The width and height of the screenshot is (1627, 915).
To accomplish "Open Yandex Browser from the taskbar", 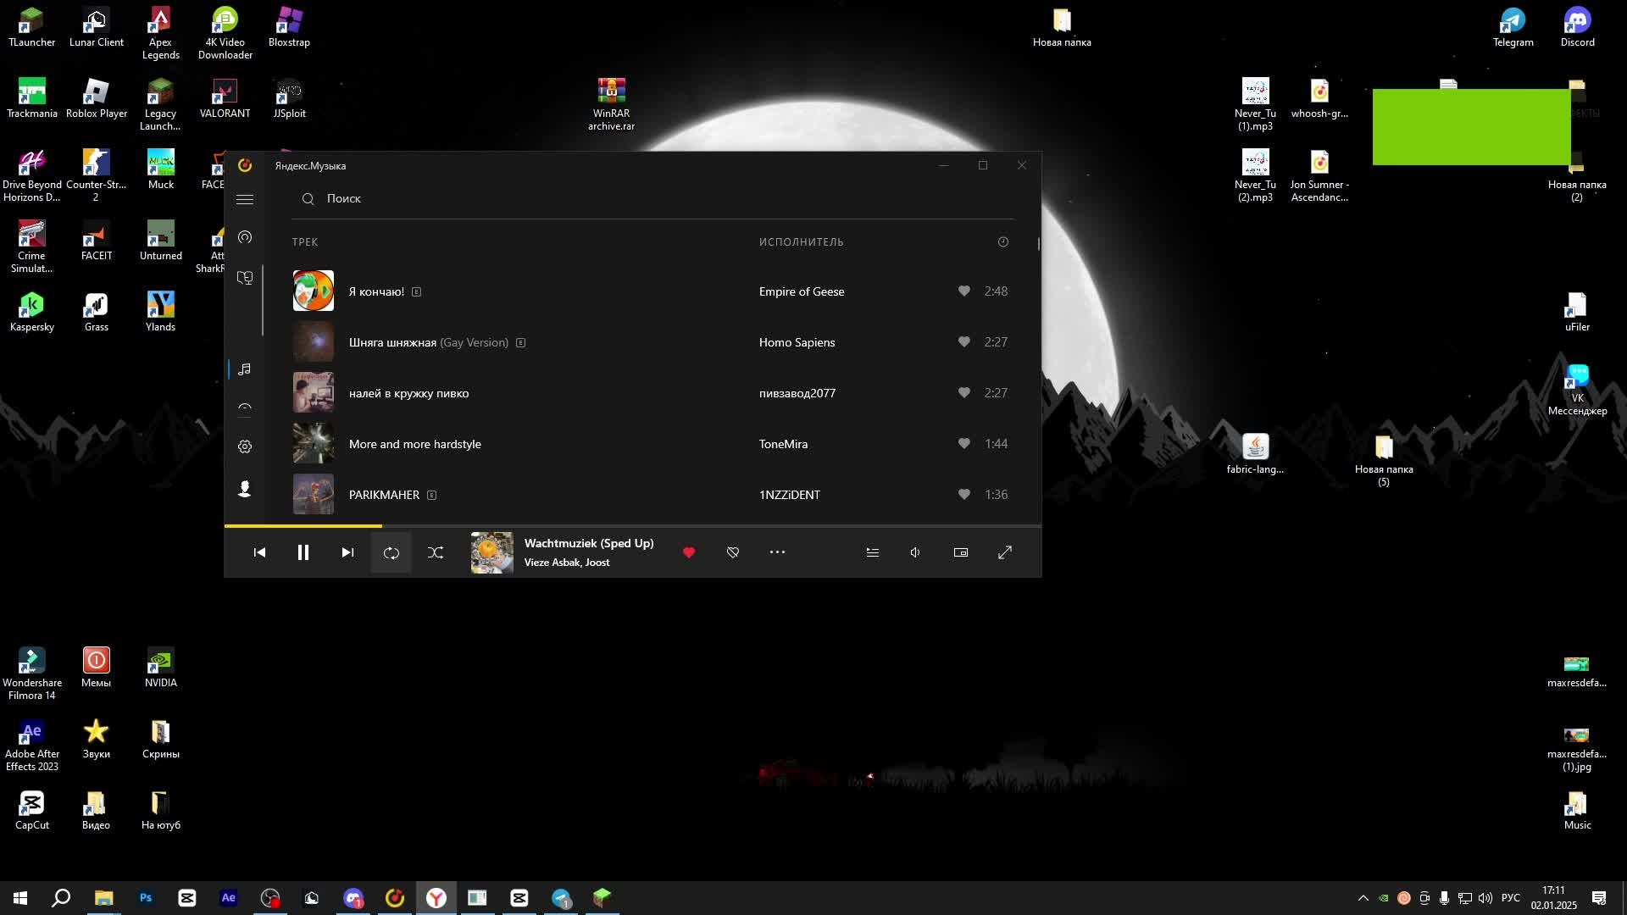I will point(436,898).
